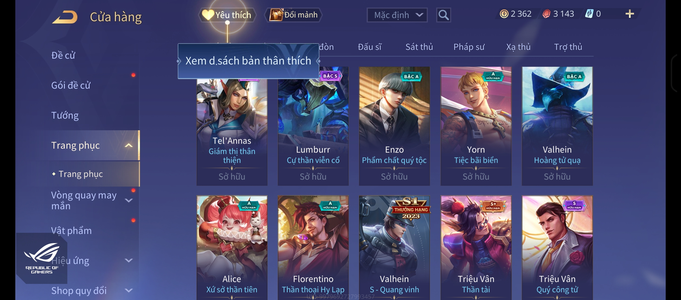Click the blue ticket currency icon
The height and width of the screenshot is (300, 681).
pyautogui.click(x=589, y=14)
